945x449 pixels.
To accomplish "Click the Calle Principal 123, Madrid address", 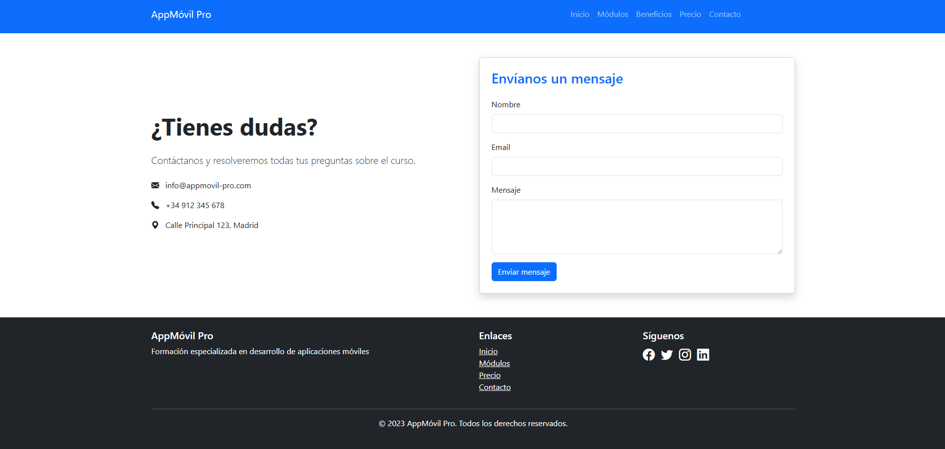I will [212, 225].
